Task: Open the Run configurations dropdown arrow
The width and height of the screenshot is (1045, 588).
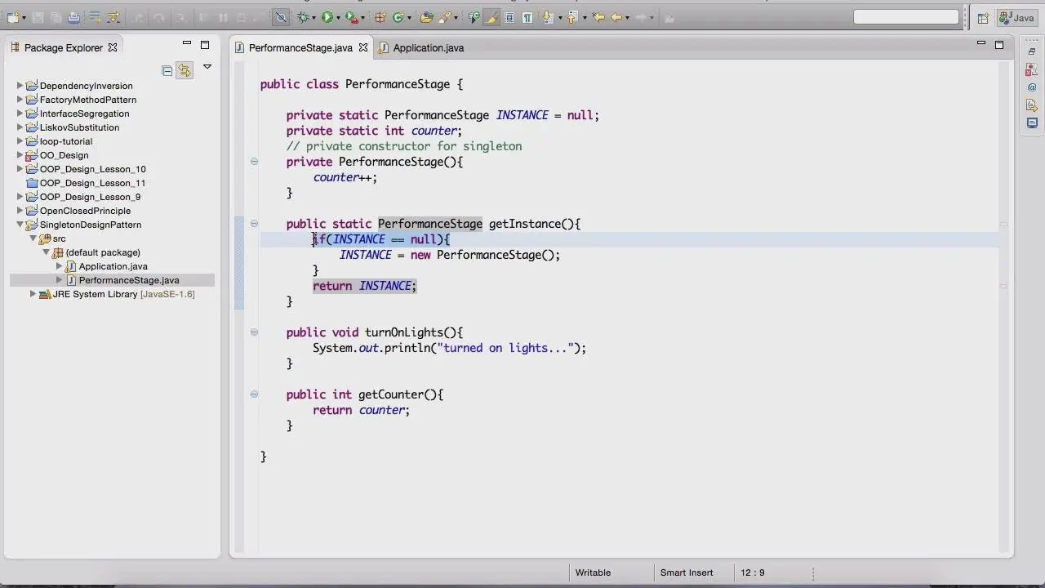Action: point(337,17)
